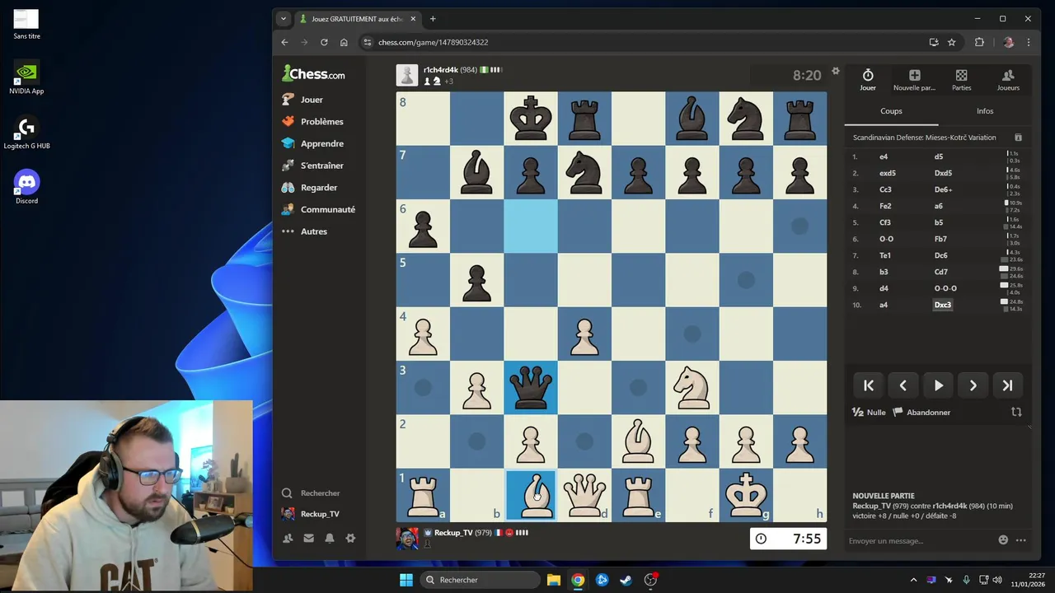The width and height of the screenshot is (1055, 593).
Task: Open the board settings gear near the opponent's clock
Action: click(x=835, y=71)
